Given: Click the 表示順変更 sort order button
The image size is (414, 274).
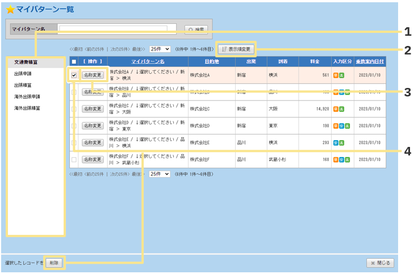Looking at the screenshot, I should click(x=237, y=49).
